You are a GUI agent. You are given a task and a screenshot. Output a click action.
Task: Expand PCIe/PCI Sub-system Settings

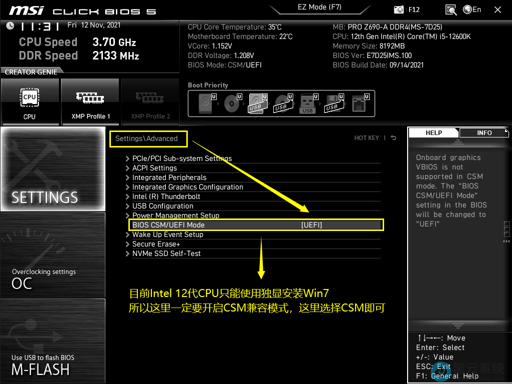point(182,158)
